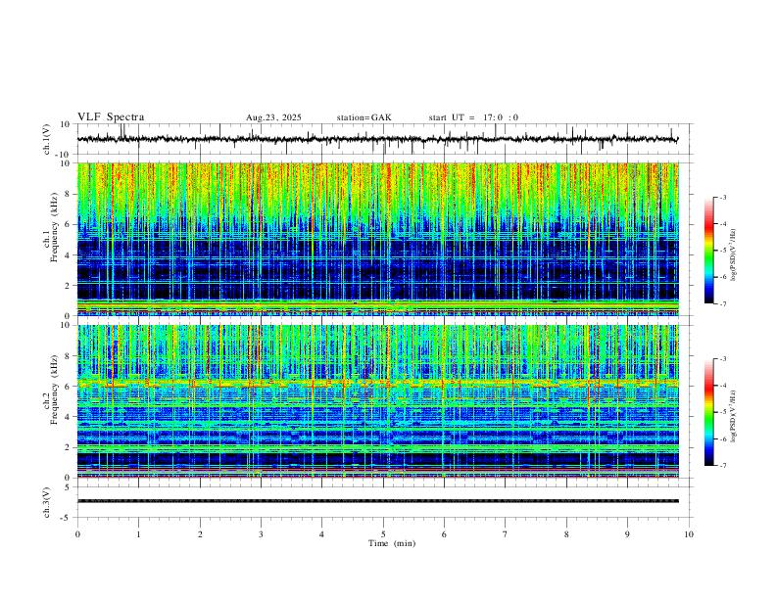The height and width of the screenshot is (599, 776).
Task: Click the ch.3 flat signal trace
Action: click(x=377, y=501)
